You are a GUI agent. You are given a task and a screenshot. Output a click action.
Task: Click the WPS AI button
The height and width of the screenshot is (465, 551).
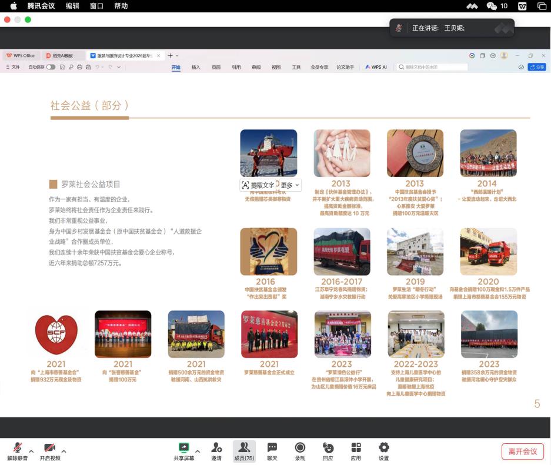coord(376,67)
